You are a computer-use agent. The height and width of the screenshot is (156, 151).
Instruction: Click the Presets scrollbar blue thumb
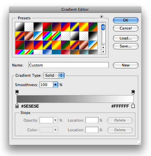click(103, 27)
